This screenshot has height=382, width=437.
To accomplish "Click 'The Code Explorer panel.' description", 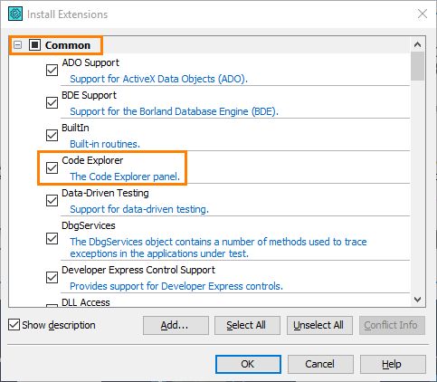I will pyautogui.click(x=125, y=177).
